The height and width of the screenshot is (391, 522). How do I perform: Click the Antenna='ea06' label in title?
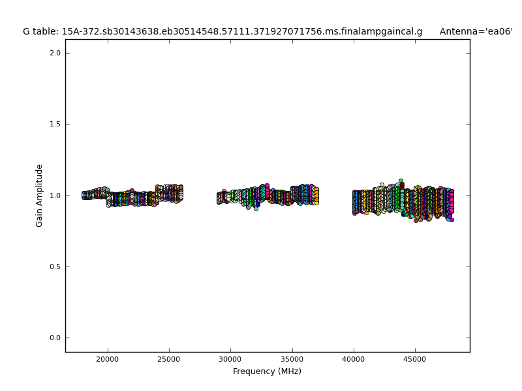pyautogui.click(x=476, y=31)
